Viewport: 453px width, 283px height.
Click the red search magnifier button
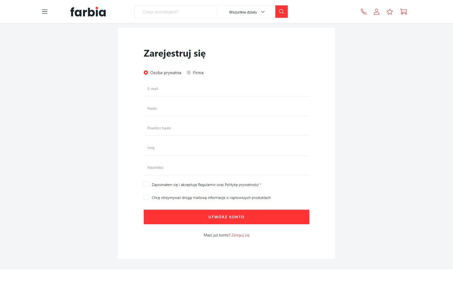[x=281, y=12]
